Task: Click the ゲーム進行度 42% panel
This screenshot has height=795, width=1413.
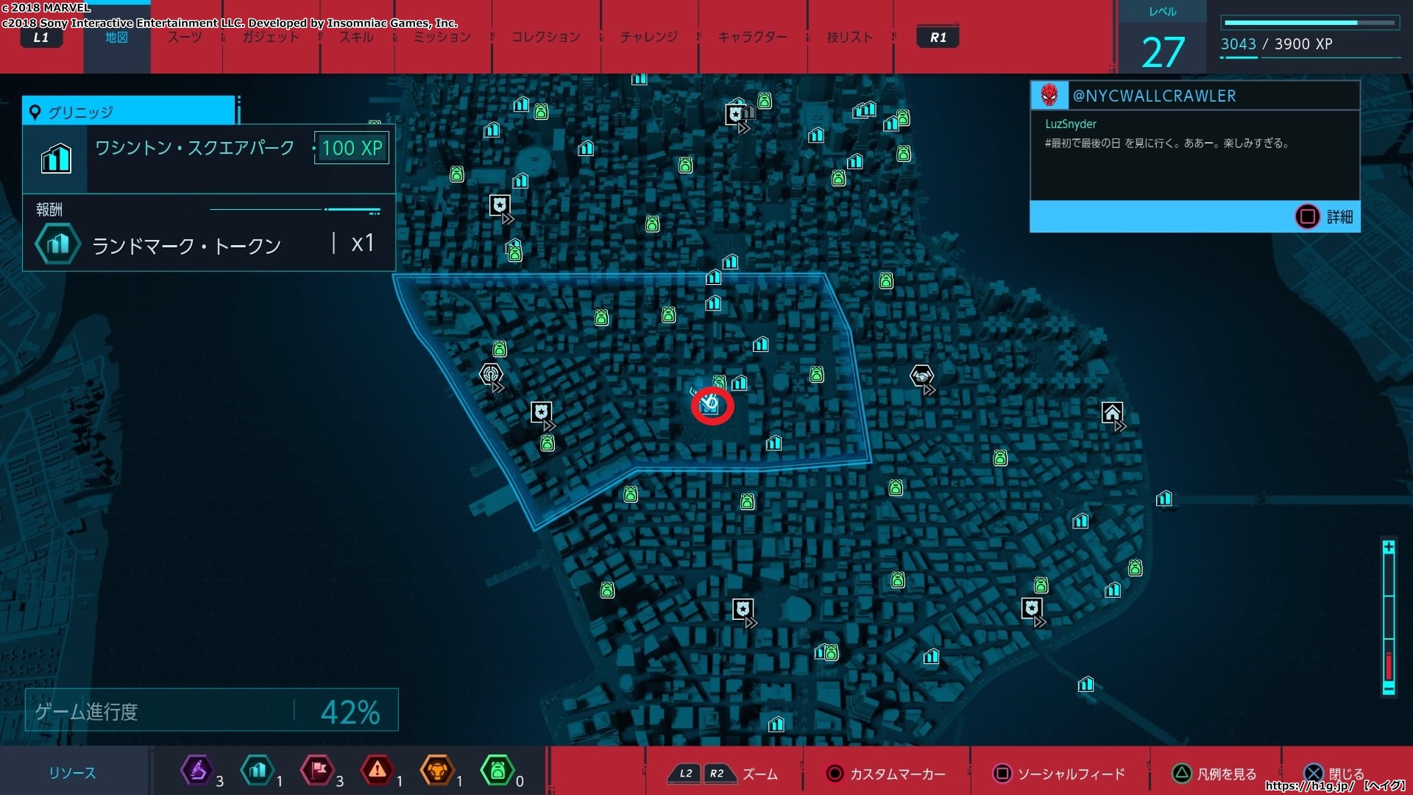Action: [x=212, y=710]
